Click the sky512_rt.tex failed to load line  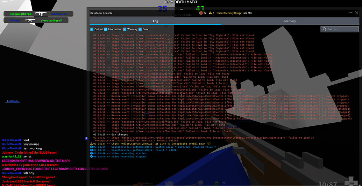click(173, 36)
